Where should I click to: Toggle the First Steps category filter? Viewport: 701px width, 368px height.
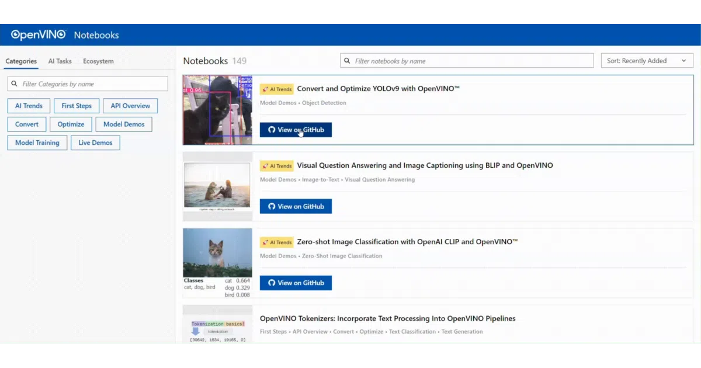[77, 106]
